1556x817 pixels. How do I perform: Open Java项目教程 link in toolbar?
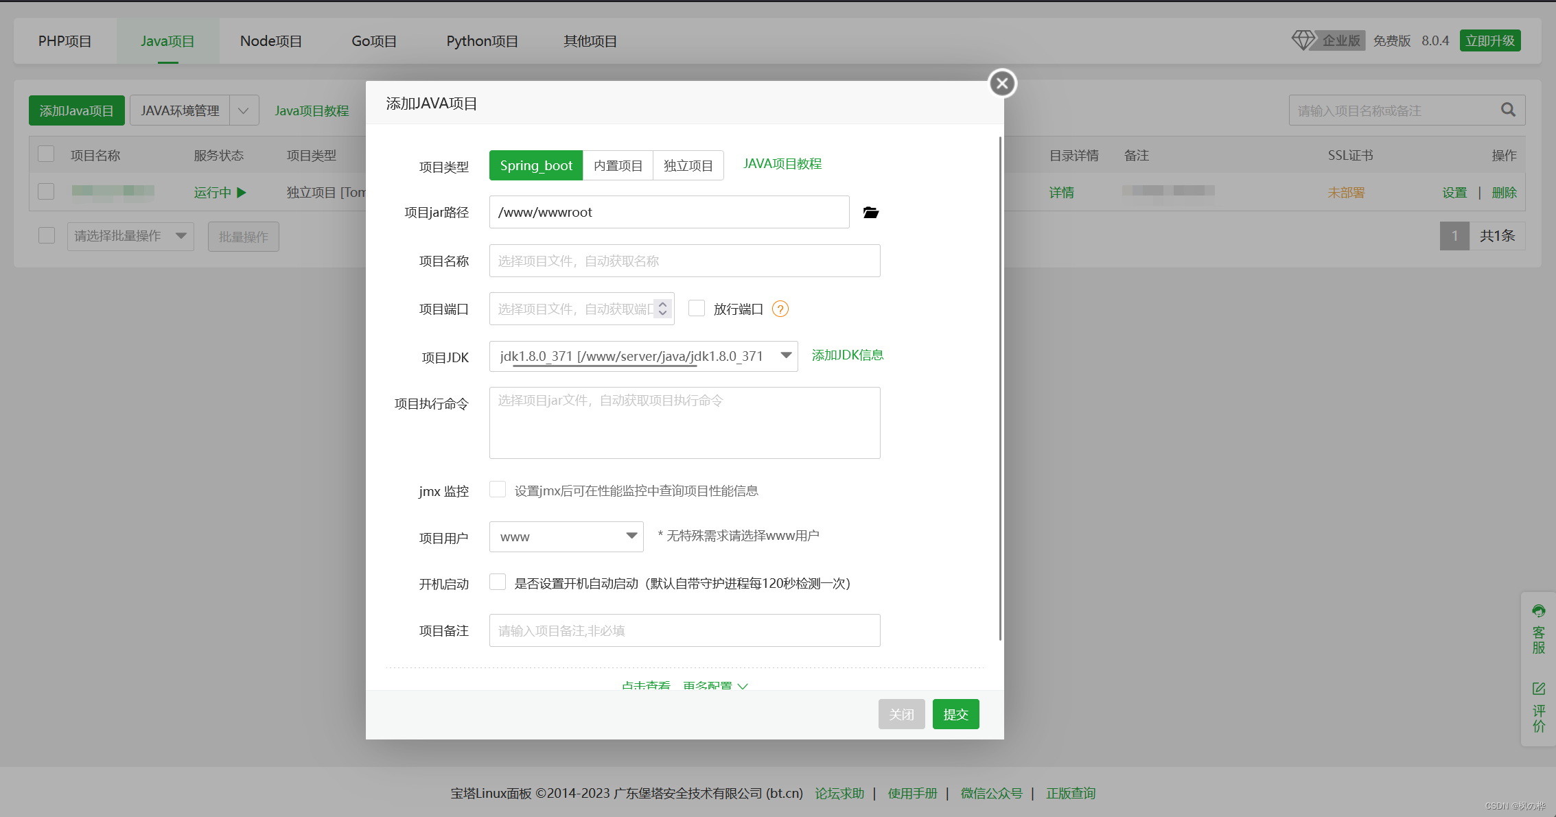pos(312,110)
